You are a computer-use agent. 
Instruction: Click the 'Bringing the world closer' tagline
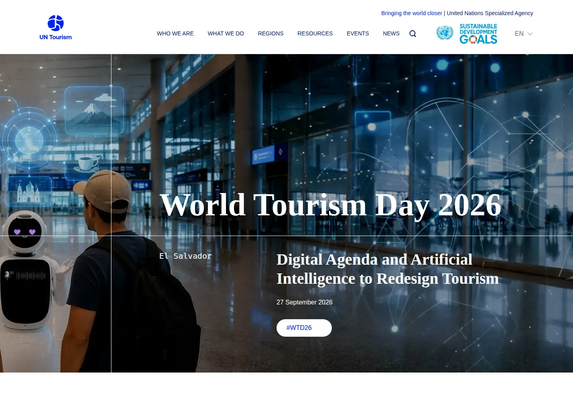411,13
